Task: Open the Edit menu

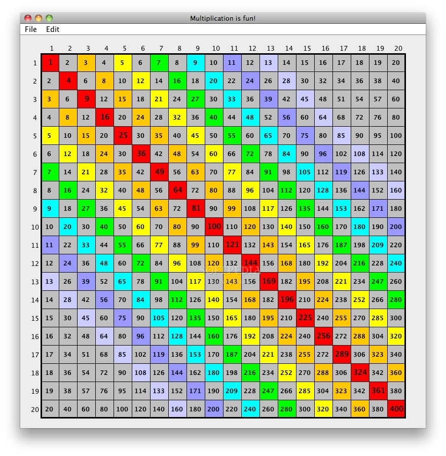Action: (x=53, y=29)
